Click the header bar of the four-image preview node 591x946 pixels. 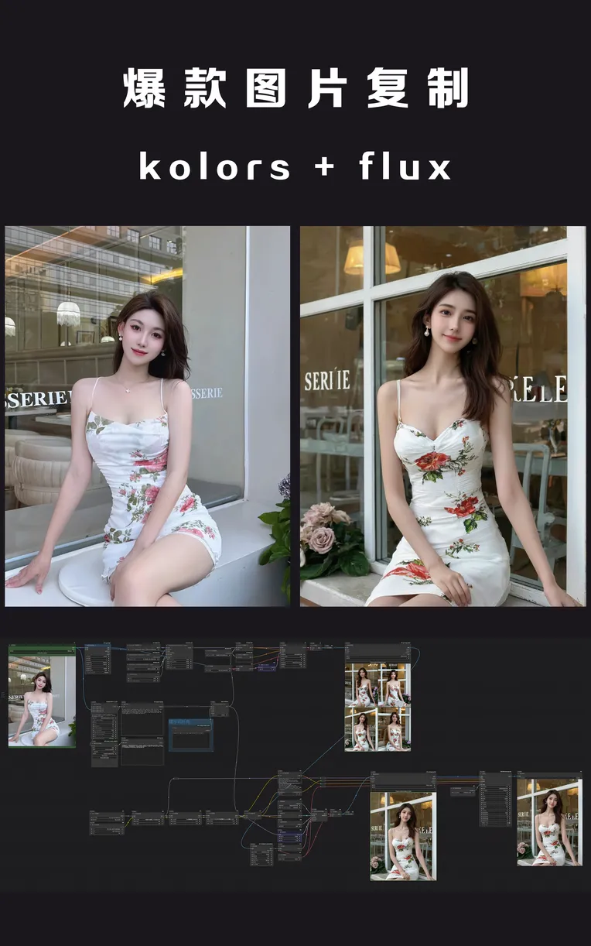377,650
